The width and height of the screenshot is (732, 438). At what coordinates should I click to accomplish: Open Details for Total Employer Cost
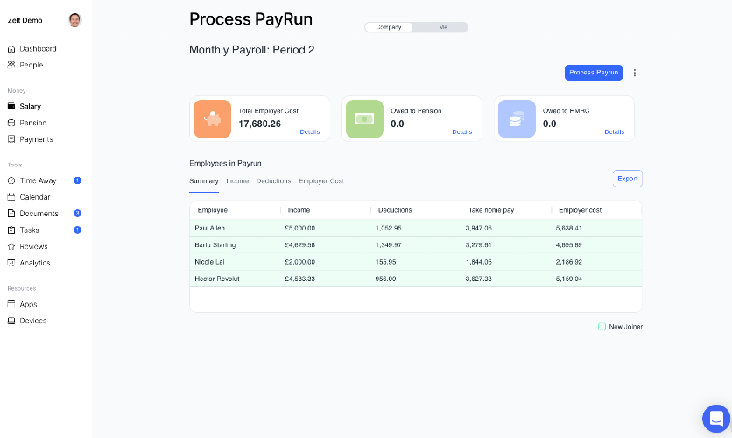pos(309,132)
